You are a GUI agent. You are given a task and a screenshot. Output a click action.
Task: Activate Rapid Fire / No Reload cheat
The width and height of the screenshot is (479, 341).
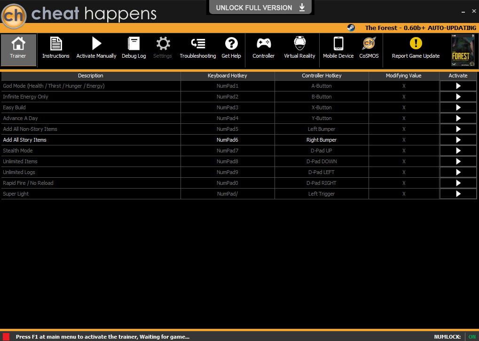[x=458, y=183]
